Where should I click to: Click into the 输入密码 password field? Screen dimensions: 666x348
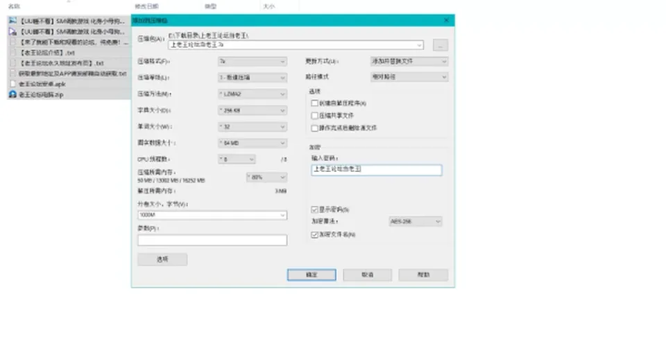[376, 170]
